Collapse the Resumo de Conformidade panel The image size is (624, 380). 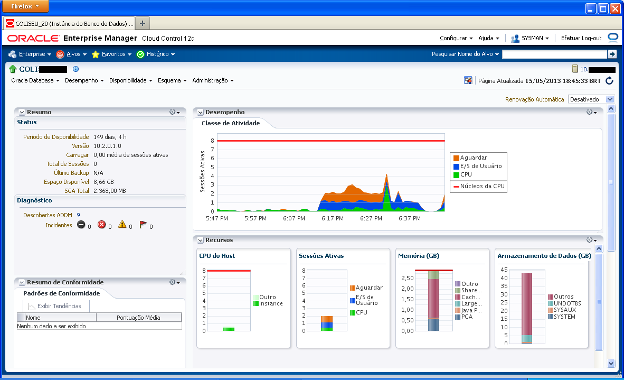point(22,282)
